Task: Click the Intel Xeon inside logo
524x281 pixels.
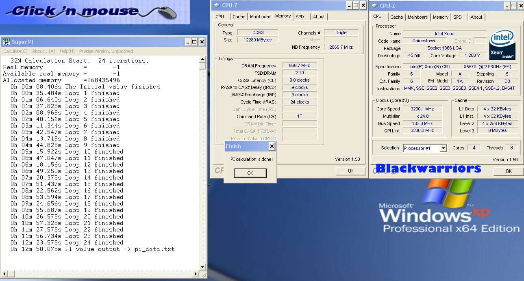Action: pyautogui.click(x=502, y=44)
